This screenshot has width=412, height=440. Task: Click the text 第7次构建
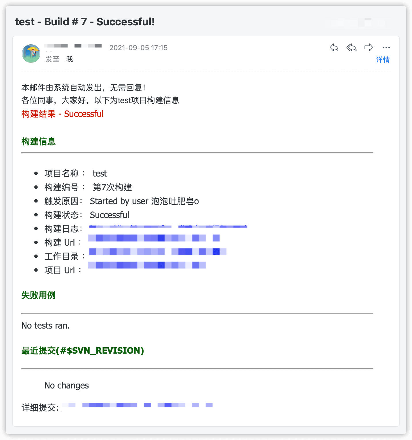click(112, 187)
